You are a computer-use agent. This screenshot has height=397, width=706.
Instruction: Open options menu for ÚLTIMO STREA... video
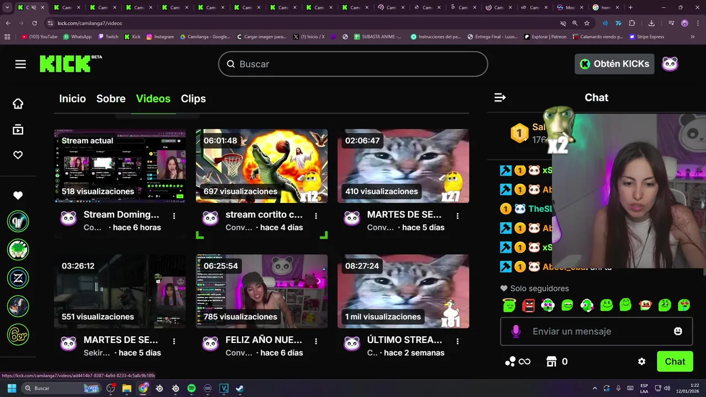458,341
